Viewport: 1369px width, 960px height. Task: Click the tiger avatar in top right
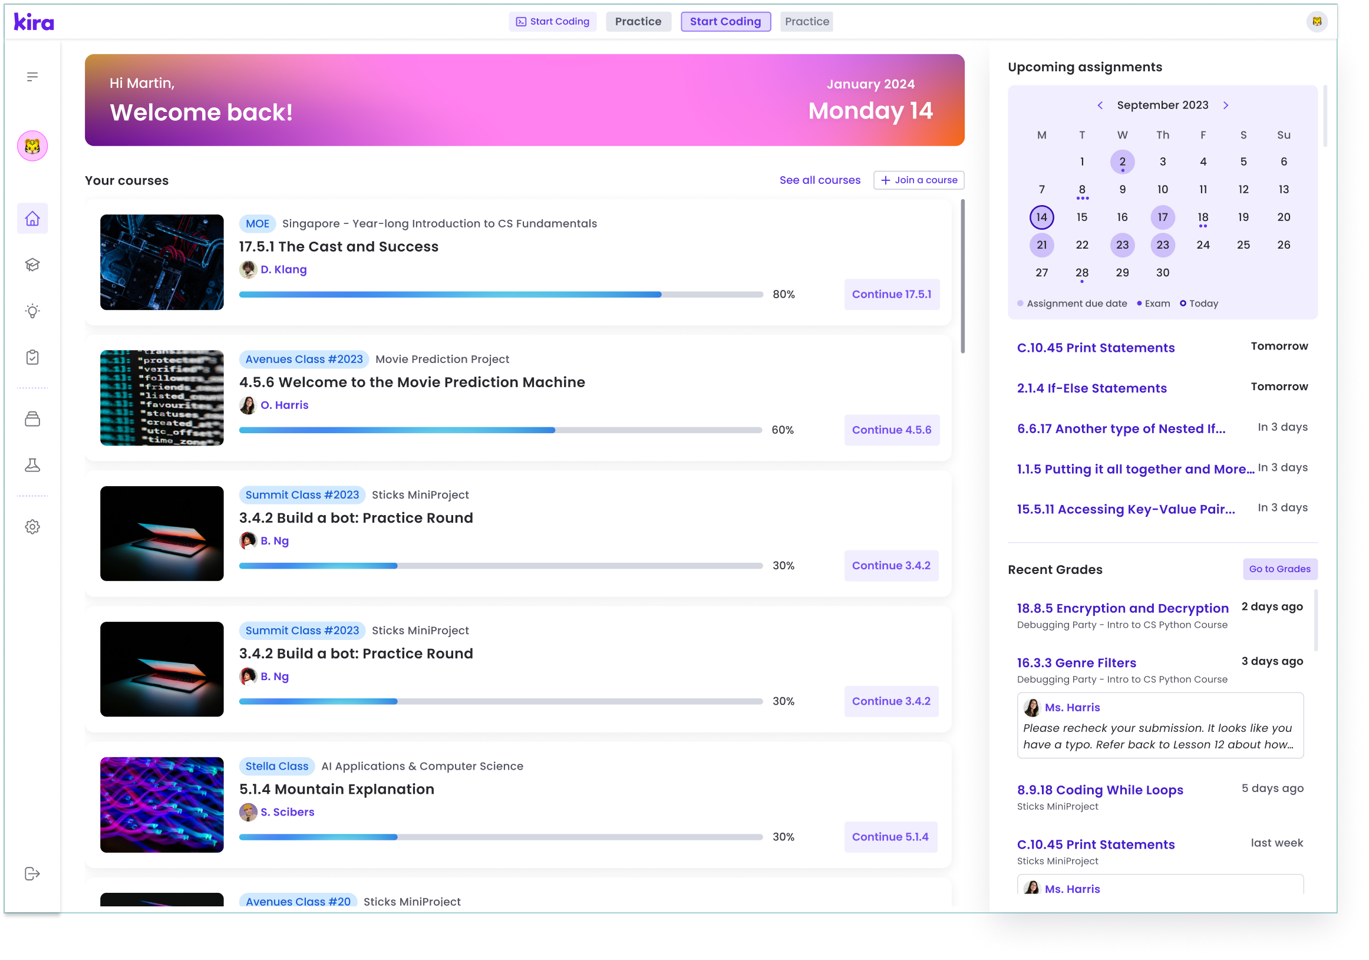coord(1317,21)
